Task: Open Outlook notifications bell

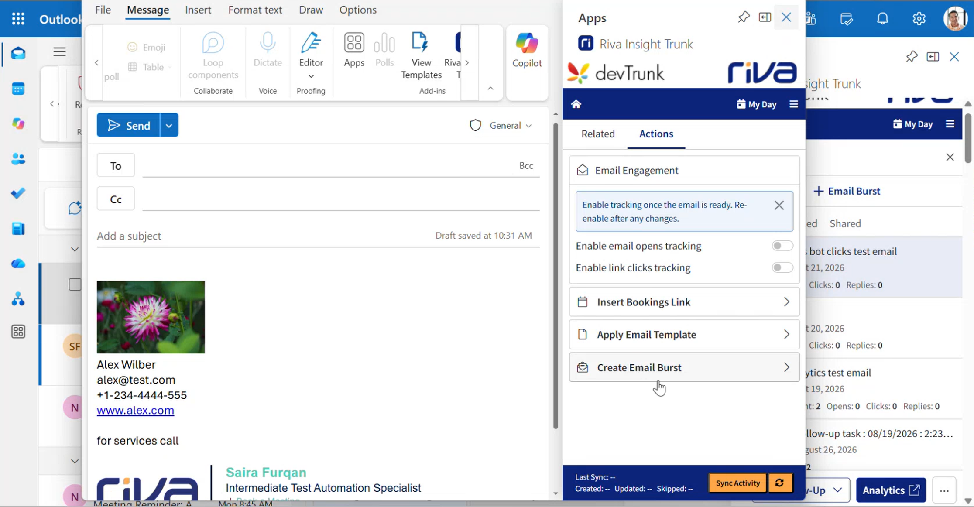Action: tap(882, 19)
